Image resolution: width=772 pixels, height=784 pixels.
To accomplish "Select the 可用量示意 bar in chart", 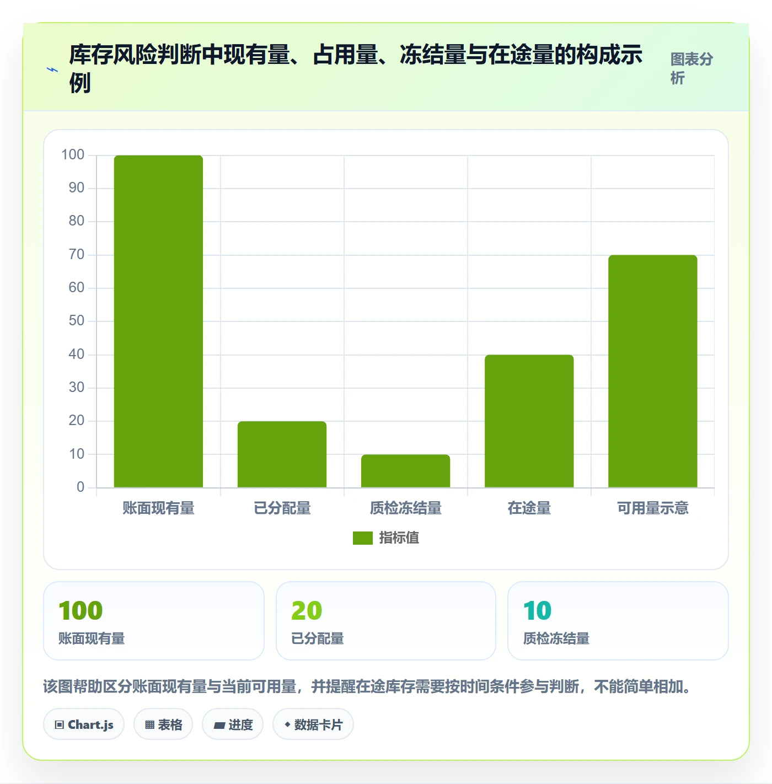I will [652, 371].
